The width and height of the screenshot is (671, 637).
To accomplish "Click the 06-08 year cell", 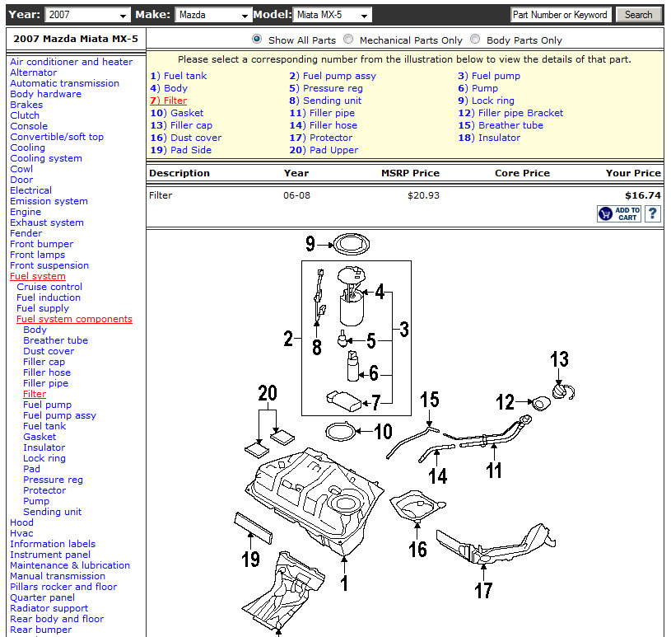I will coord(296,195).
